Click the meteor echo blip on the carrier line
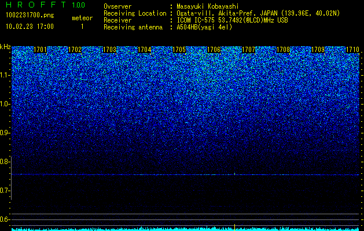364x231 pixels. (x=235, y=174)
